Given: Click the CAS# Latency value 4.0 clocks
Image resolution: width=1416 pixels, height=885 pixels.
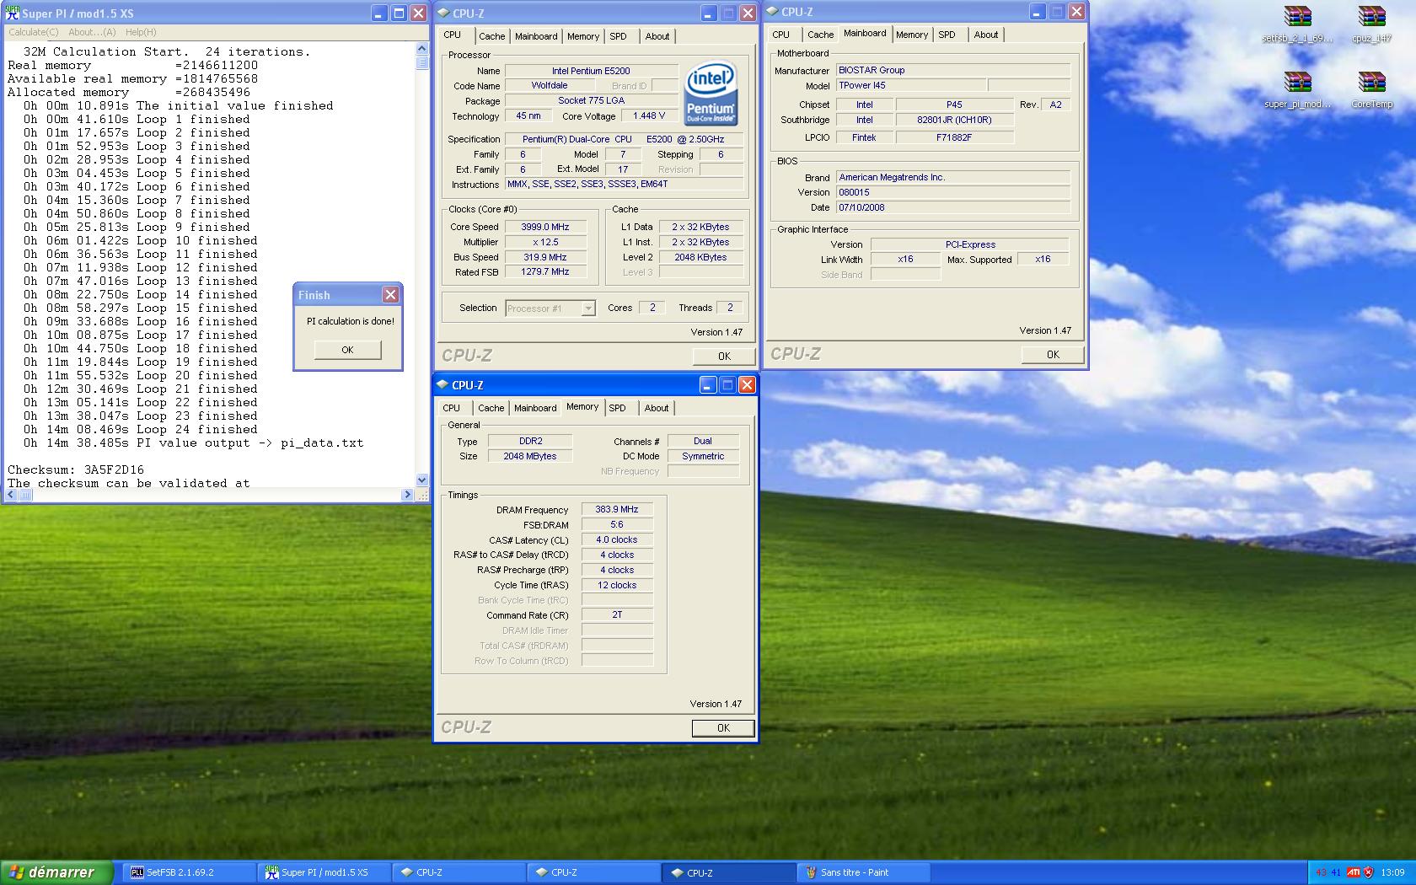Looking at the screenshot, I should (617, 539).
